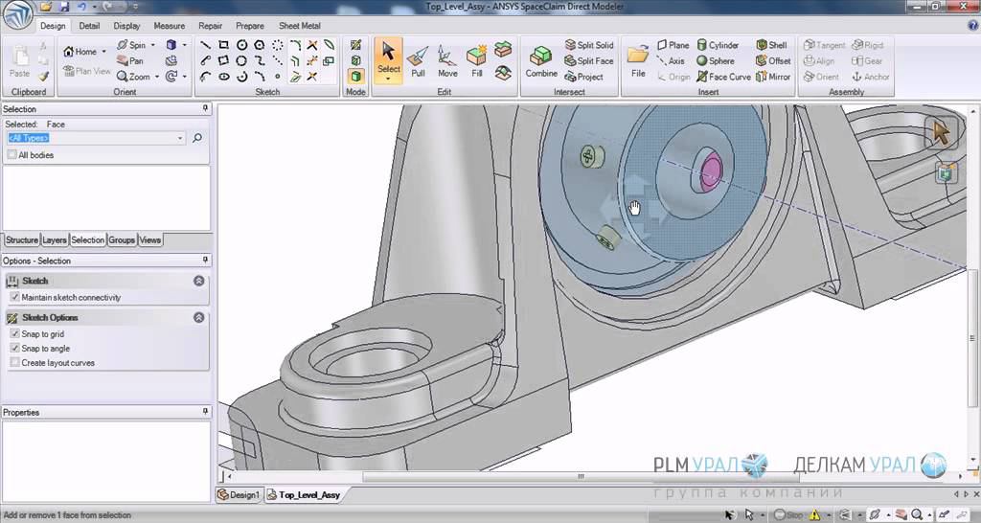Screen dimensions: 981x523
Task: Open the Sheet Metal ribbon tab
Action: coord(300,26)
